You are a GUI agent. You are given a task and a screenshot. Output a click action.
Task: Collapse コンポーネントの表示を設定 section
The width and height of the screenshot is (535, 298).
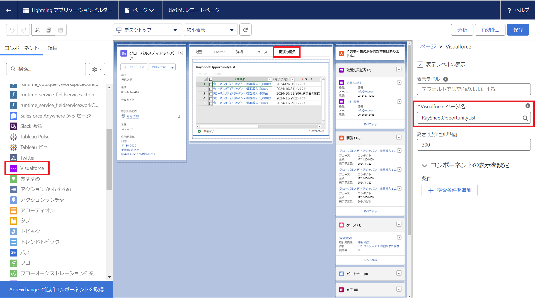pos(424,165)
